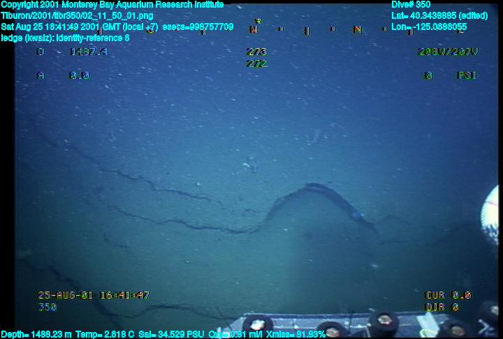Click the video overlay depth value 1487.4
The image size is (503, 339).
(89, 52)
